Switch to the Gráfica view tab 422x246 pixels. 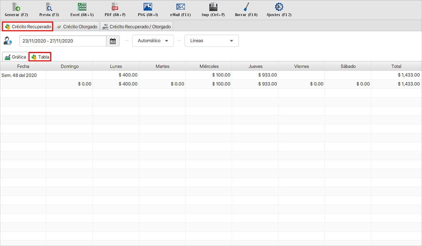click(x=15, y=57)
